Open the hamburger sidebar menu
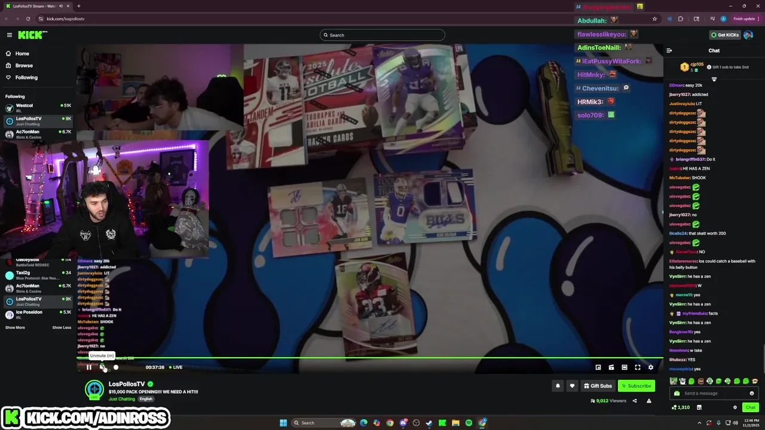 click(9, 35)
